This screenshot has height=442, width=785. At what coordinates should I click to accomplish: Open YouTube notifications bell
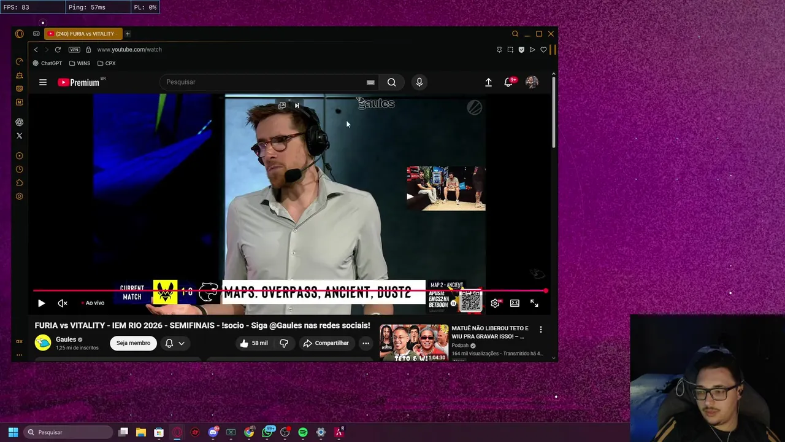tap(508, 82)
